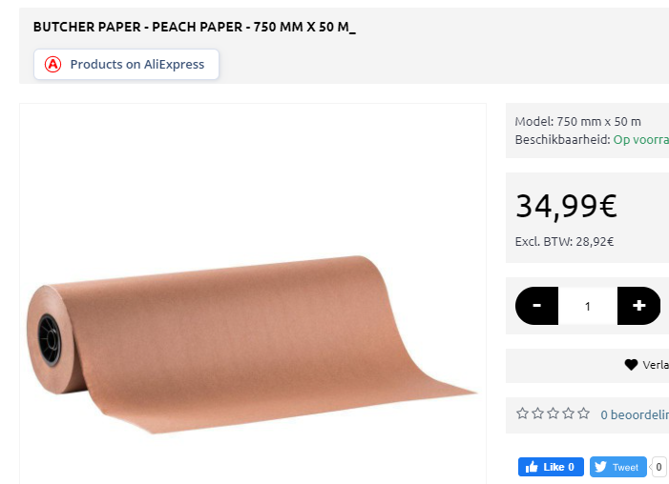This screenshot has width=669, height=484.
Task: Open the 0 beoordelingen reviews link
Action: (634, 414)
